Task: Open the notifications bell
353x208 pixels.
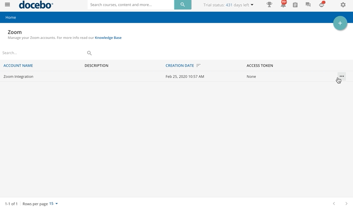Action: 283,4
